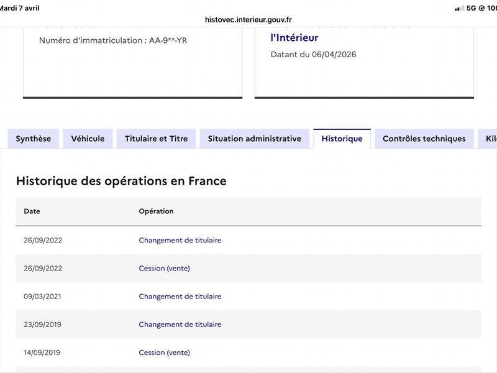
Task: Click Cession (vente) dated 26/09/2022
Action: coord(164,269)
